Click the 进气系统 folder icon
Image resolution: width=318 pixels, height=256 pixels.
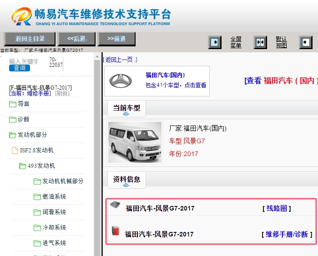tap(37, 243)
